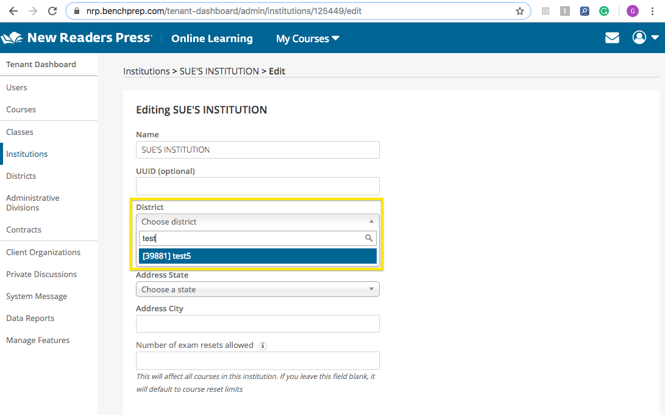Click into the Name input field

[x=257, y=150]
